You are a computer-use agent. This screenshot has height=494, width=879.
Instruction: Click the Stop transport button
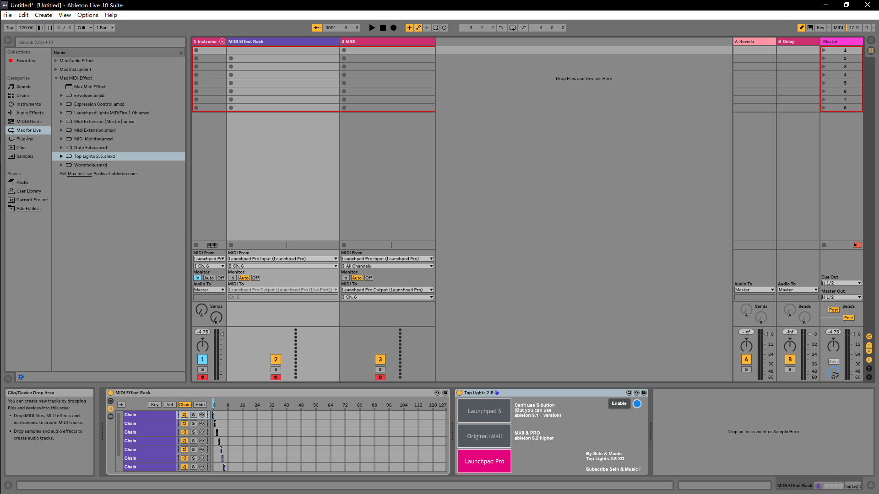coord(383,28)
